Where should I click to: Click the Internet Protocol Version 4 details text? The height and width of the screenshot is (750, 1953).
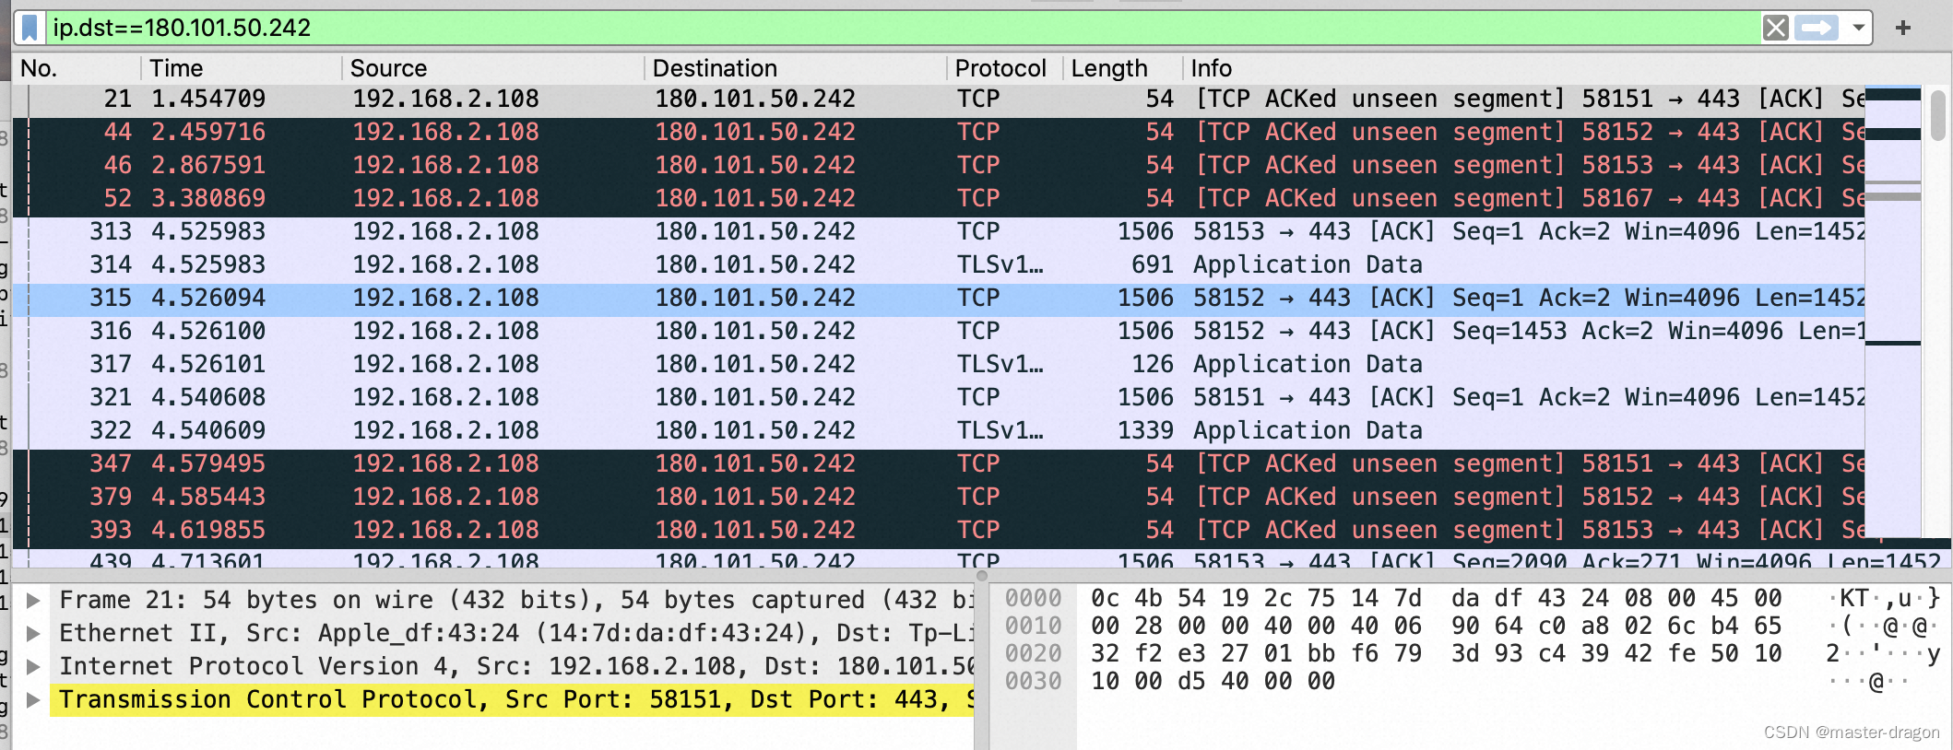516,667
